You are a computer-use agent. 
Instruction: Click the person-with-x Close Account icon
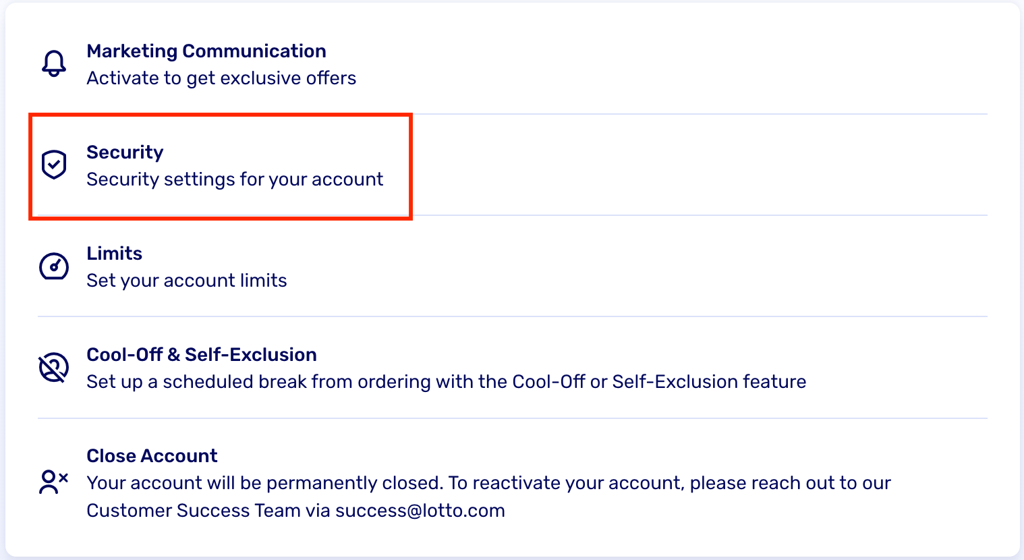point(54,482)
